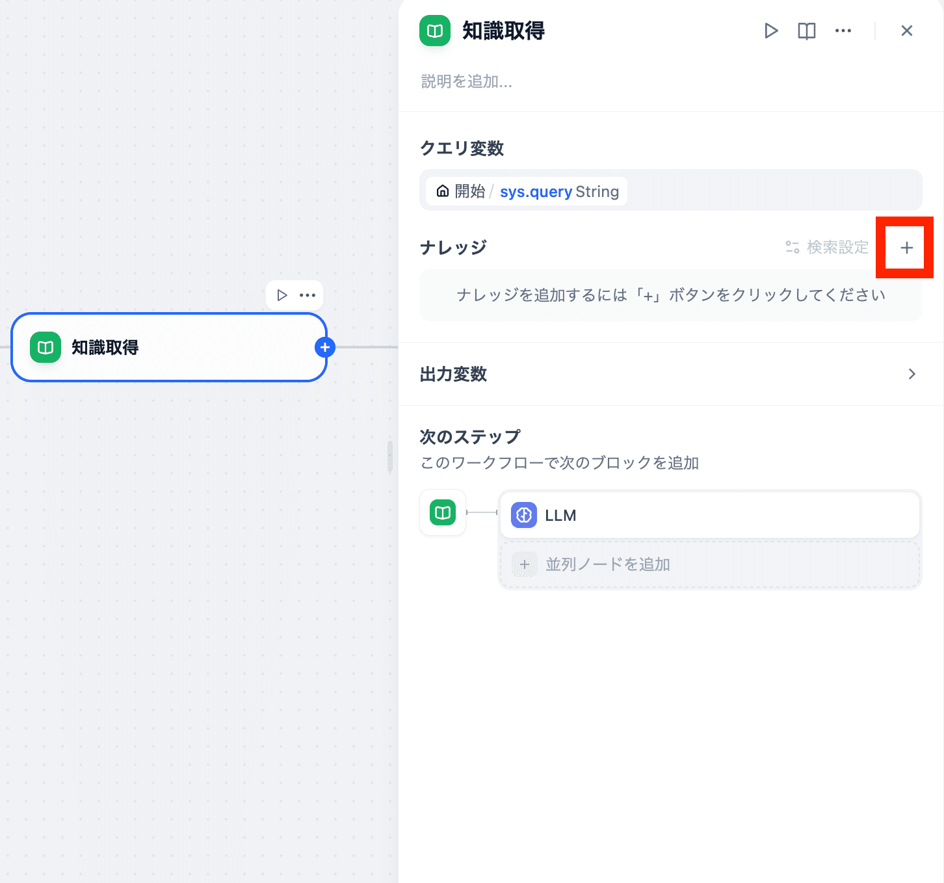Expand the 出力変数 section
This screenshot has width=944, height=883.
point(911,374)
